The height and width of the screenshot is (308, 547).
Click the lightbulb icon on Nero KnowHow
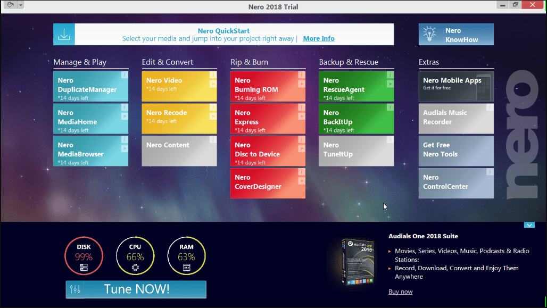[x=429, y=34]
